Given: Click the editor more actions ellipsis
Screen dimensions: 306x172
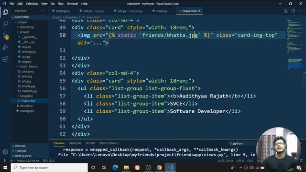Looking at the screenshot, I should coord(300,11).
